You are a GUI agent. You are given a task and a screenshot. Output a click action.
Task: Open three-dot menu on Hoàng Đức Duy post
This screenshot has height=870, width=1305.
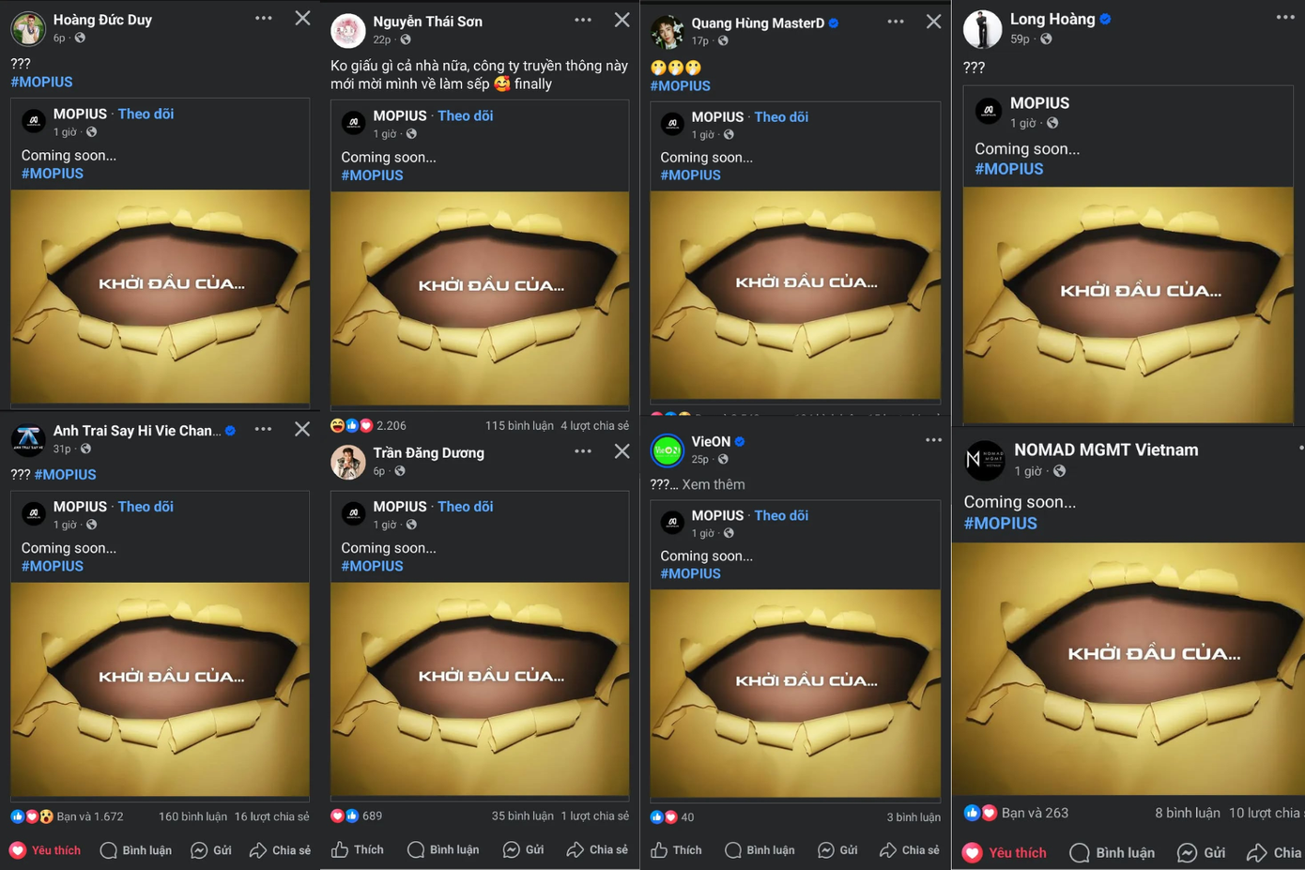tap(264, 18)
